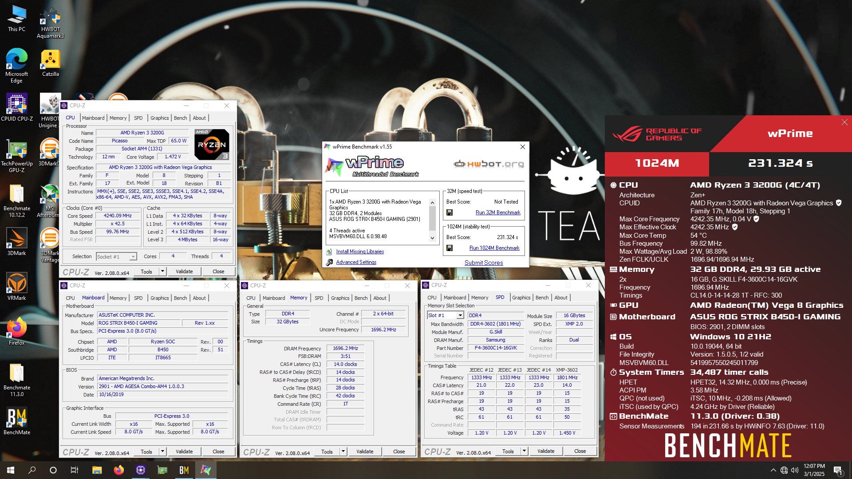Click save icon for 1024M score

pyautogui.click(x=450, y=248)
